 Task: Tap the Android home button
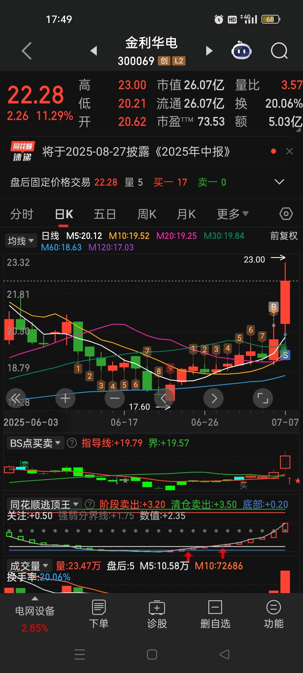[152, 654]
